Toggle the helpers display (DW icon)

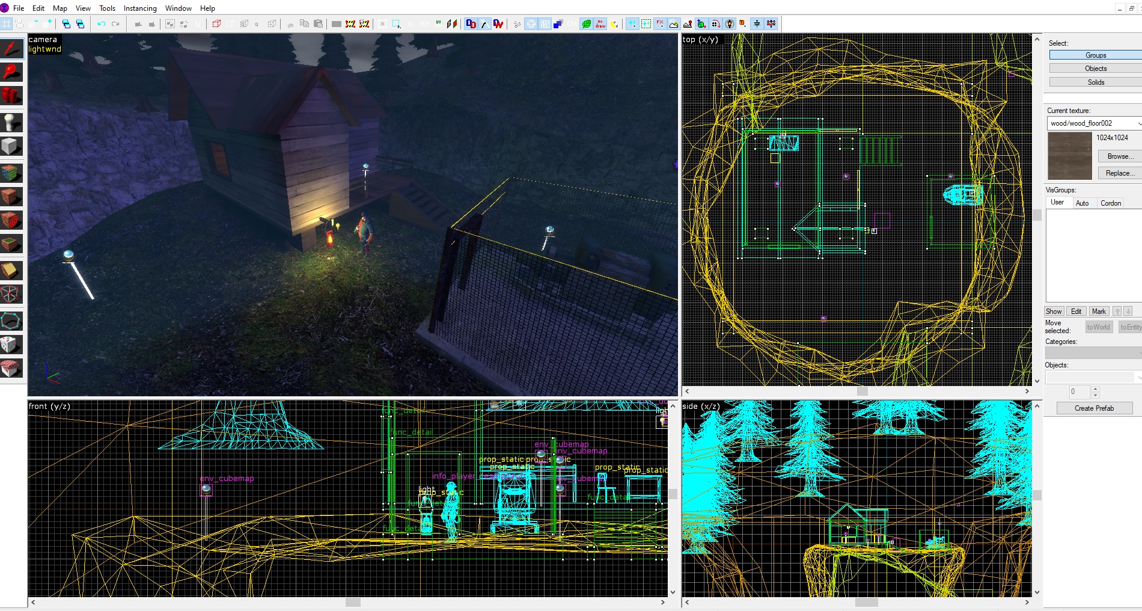click(498, 24)
